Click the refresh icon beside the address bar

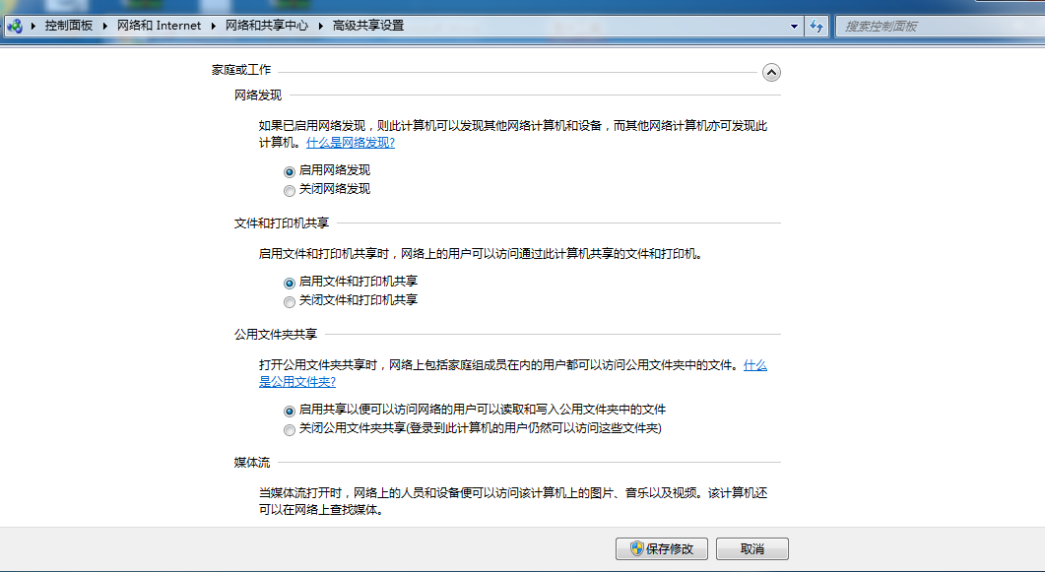[x=817, y=26]
